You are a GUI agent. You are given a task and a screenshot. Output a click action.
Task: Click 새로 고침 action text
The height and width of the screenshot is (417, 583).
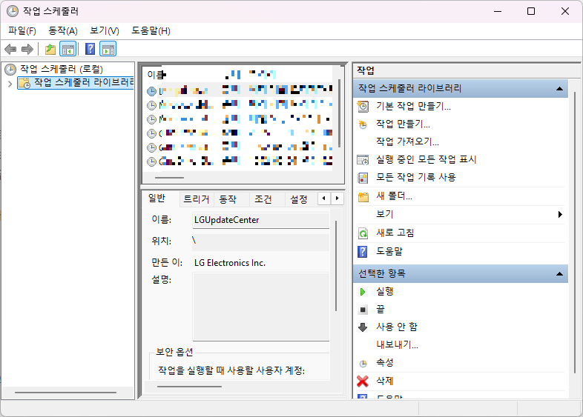pyautogui.click(x=395, y=233)
